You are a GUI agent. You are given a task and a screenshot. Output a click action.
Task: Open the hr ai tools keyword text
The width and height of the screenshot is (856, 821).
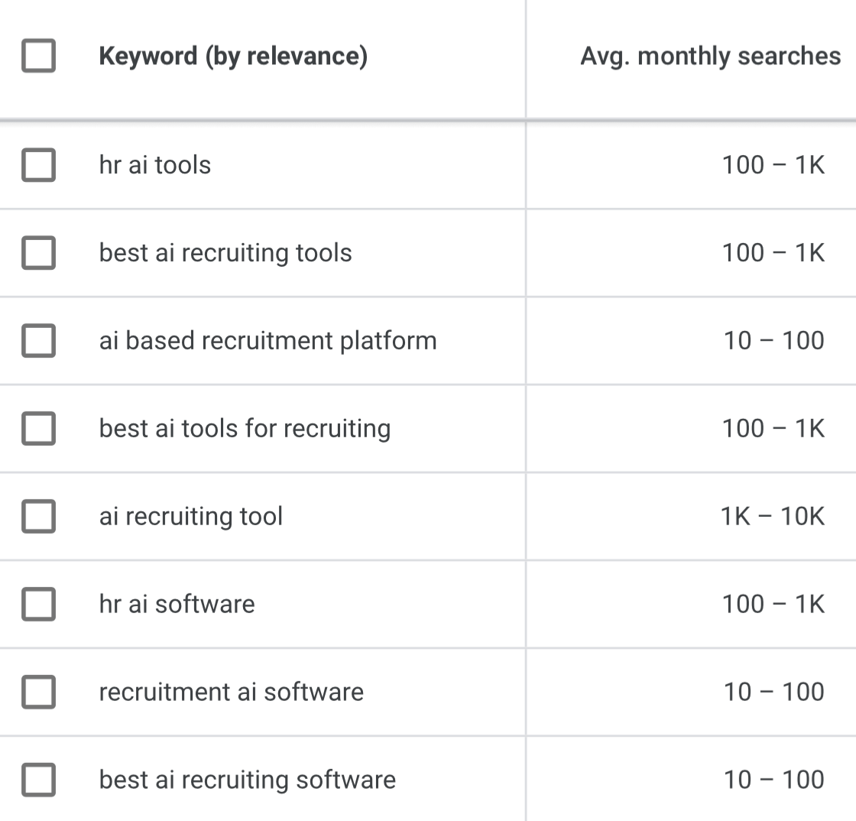(155, 165)
